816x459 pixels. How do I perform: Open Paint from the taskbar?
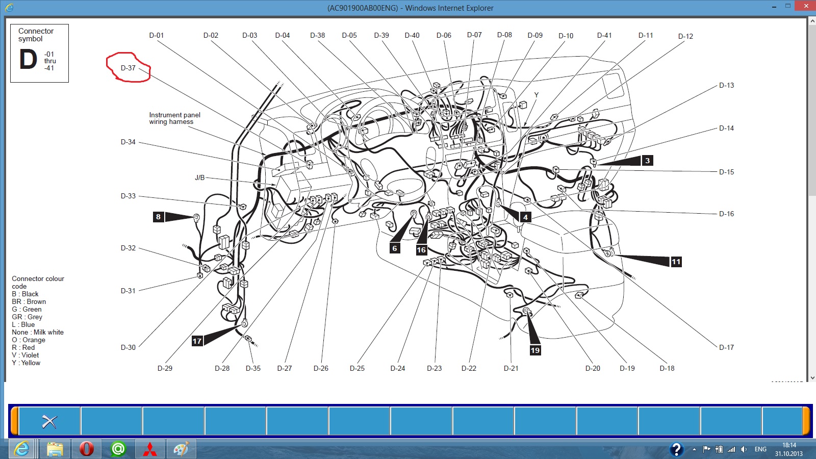(181, 449)
